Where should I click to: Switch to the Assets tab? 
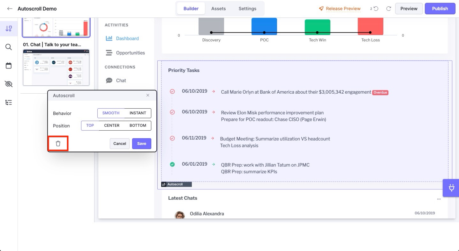tap(218, 9)
